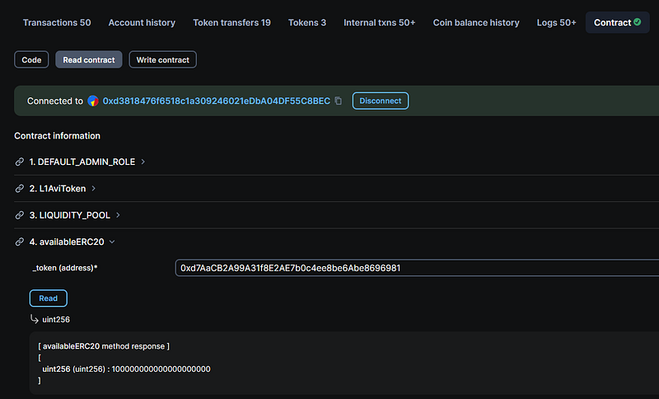Click the wallet avatar icon beside address
Screen dimensions: 659x399
pyautogui.click(x=93, y=101)
